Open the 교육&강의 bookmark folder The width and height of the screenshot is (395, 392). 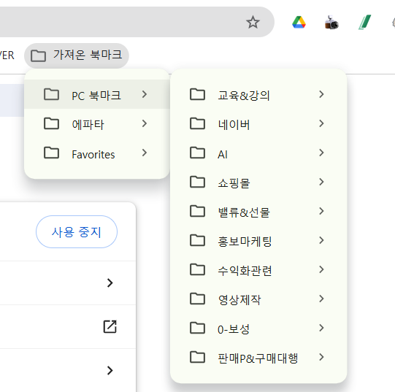(x=258, y=94)
